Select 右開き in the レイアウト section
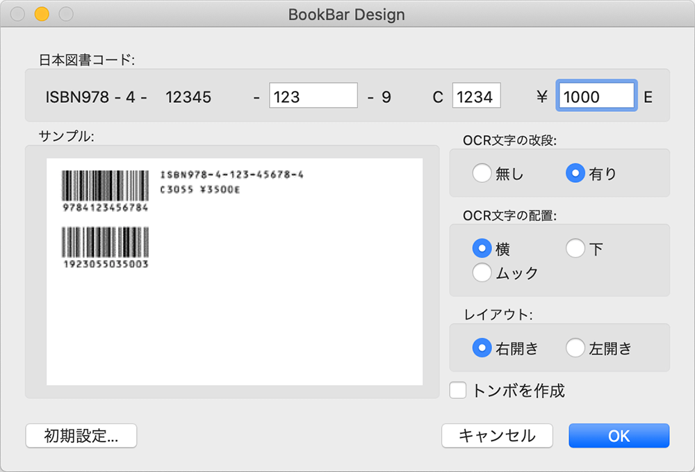The image size is (695, 472). point(481,348)
